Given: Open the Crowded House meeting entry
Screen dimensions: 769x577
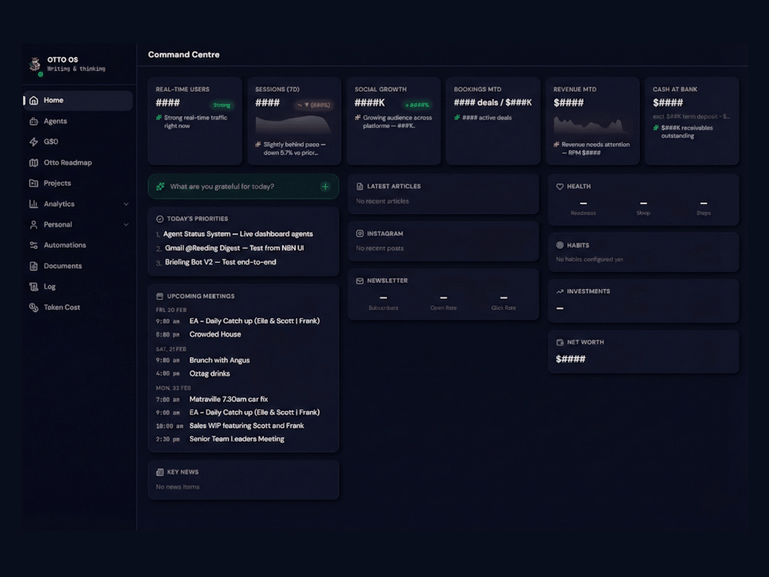Looking at the screenshot, I should tap(215, 334).
